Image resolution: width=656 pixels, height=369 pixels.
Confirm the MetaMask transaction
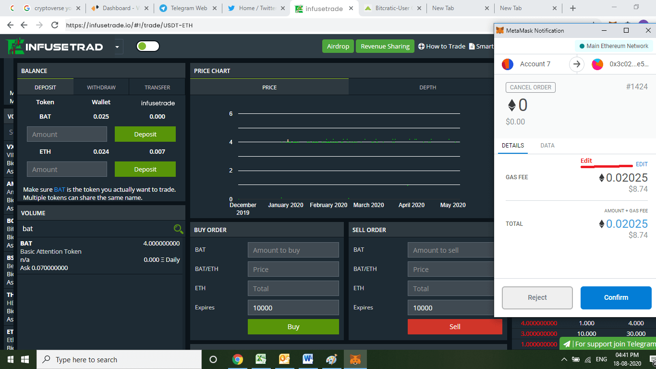tap(616, 298)
